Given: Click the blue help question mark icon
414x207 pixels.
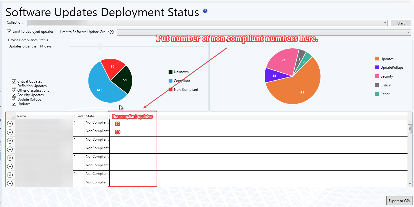Looking at the screenshot, I should (205, 11).
